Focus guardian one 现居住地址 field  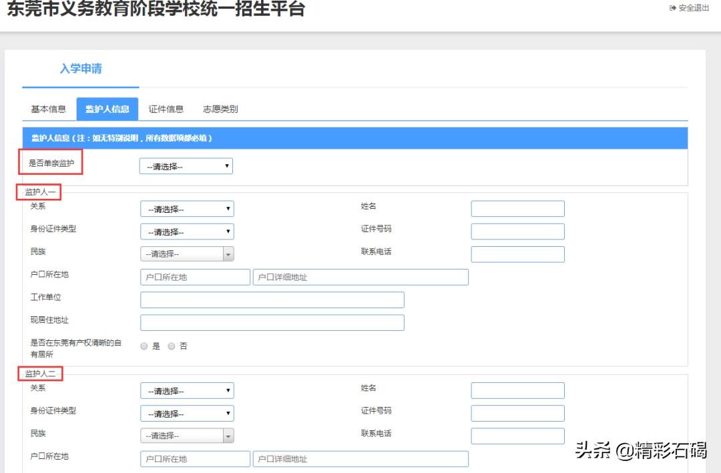tap(272, 323)
